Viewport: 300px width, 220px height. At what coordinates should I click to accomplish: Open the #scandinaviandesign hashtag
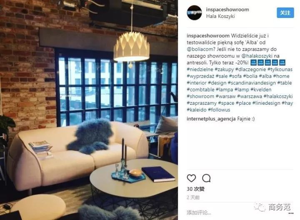pyautogui.click(x=252, y=83)
